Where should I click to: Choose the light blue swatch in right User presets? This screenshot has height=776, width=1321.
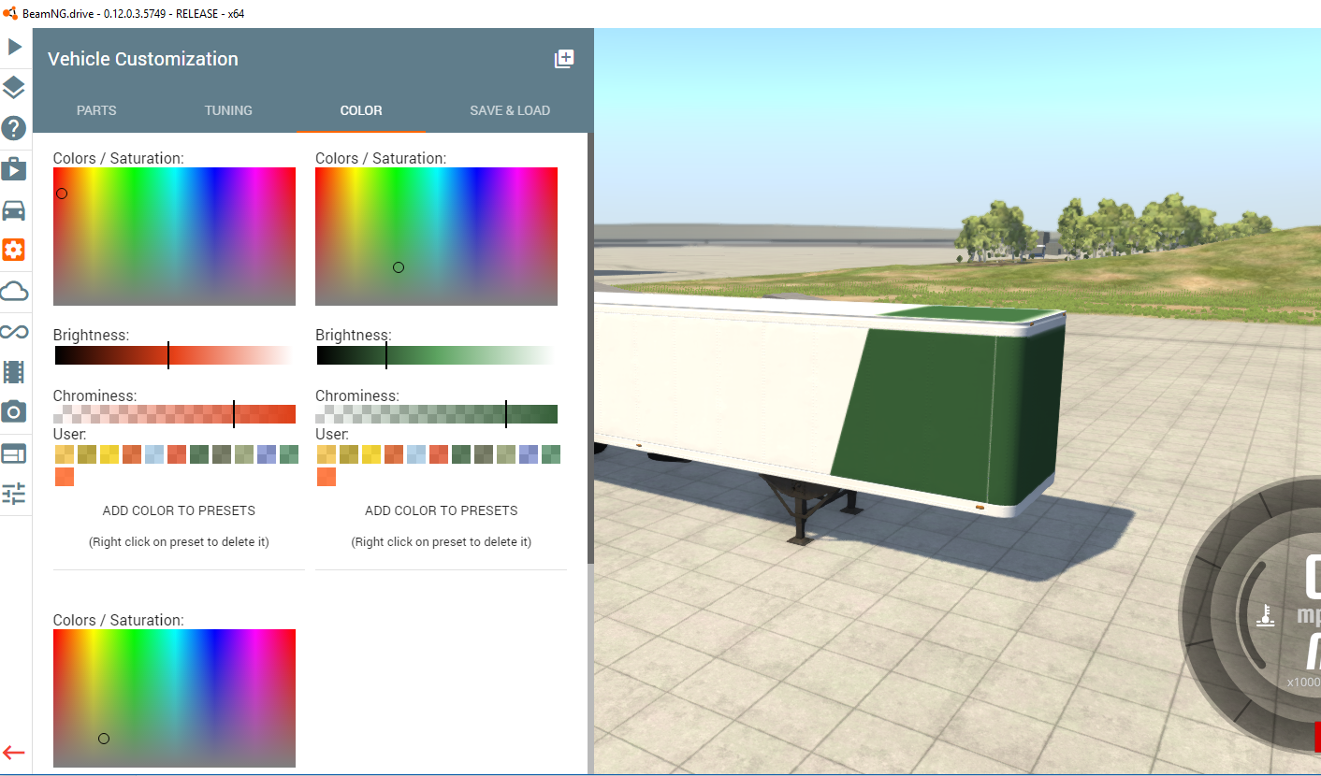click(416, 454)
